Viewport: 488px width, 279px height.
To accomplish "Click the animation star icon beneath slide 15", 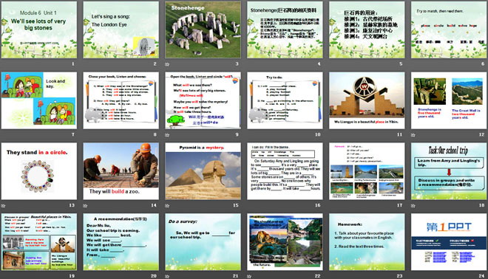I will [167, 205].
